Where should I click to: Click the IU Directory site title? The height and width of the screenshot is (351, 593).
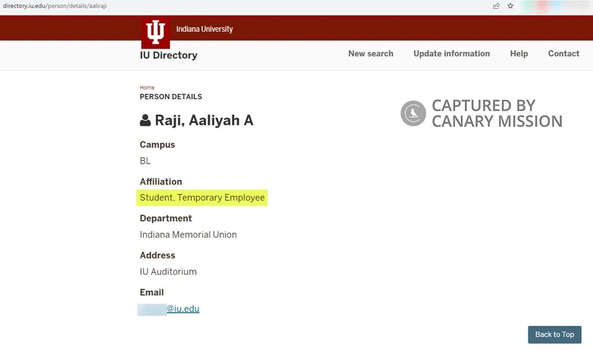169,55
